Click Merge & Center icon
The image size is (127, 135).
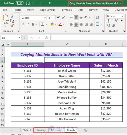point(97,24)
